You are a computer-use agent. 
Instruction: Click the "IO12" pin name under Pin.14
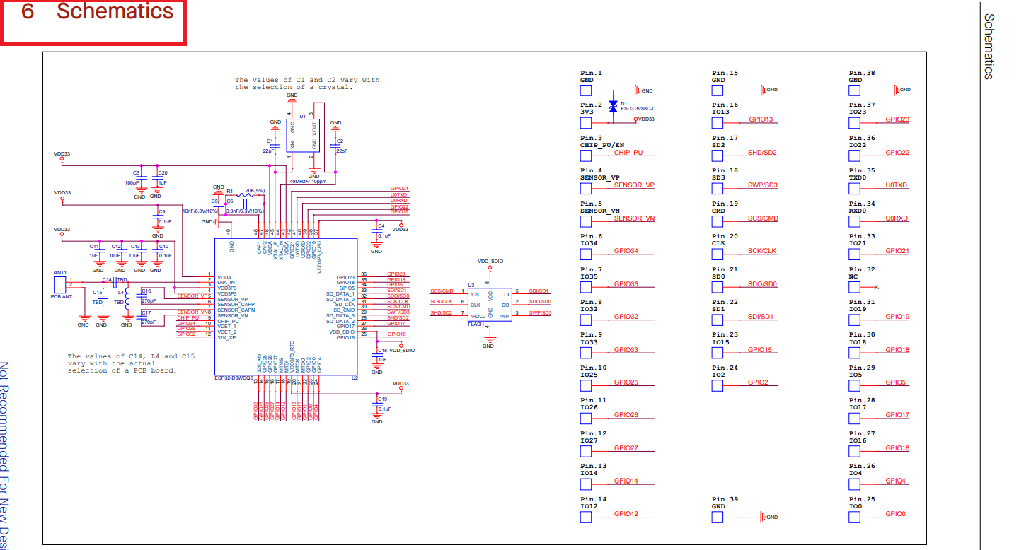pyautogui.click(x=589, y=506)
